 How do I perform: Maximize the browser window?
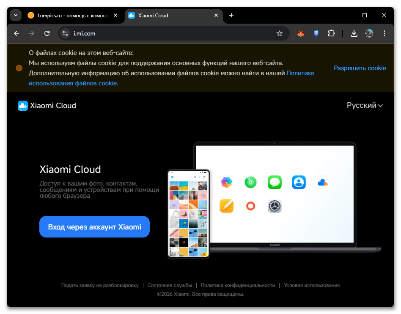pyautogui.click(x=365, y=15)
